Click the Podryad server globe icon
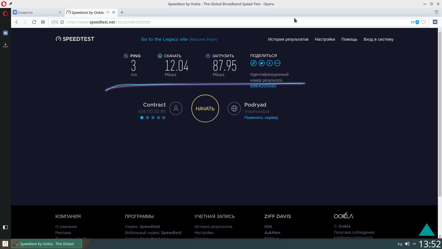 [234, 108]
